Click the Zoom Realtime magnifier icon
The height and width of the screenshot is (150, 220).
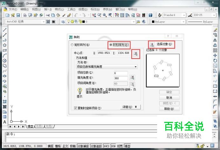(100, 15)
